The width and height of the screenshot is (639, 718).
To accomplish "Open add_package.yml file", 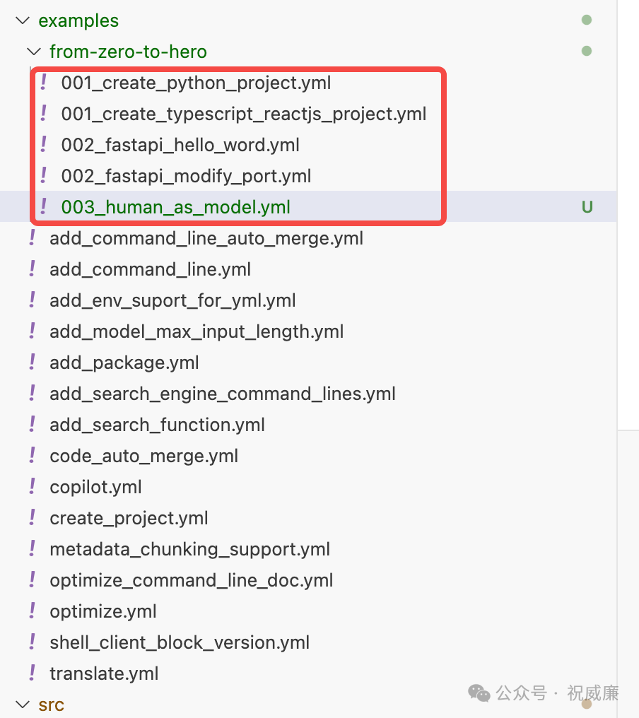I will (124, 363).
